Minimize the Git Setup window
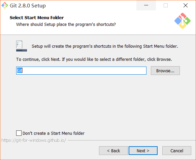Image resolution: width=196 pixels, height=160 pixels. pyautogui.click(x=146, y=5)
